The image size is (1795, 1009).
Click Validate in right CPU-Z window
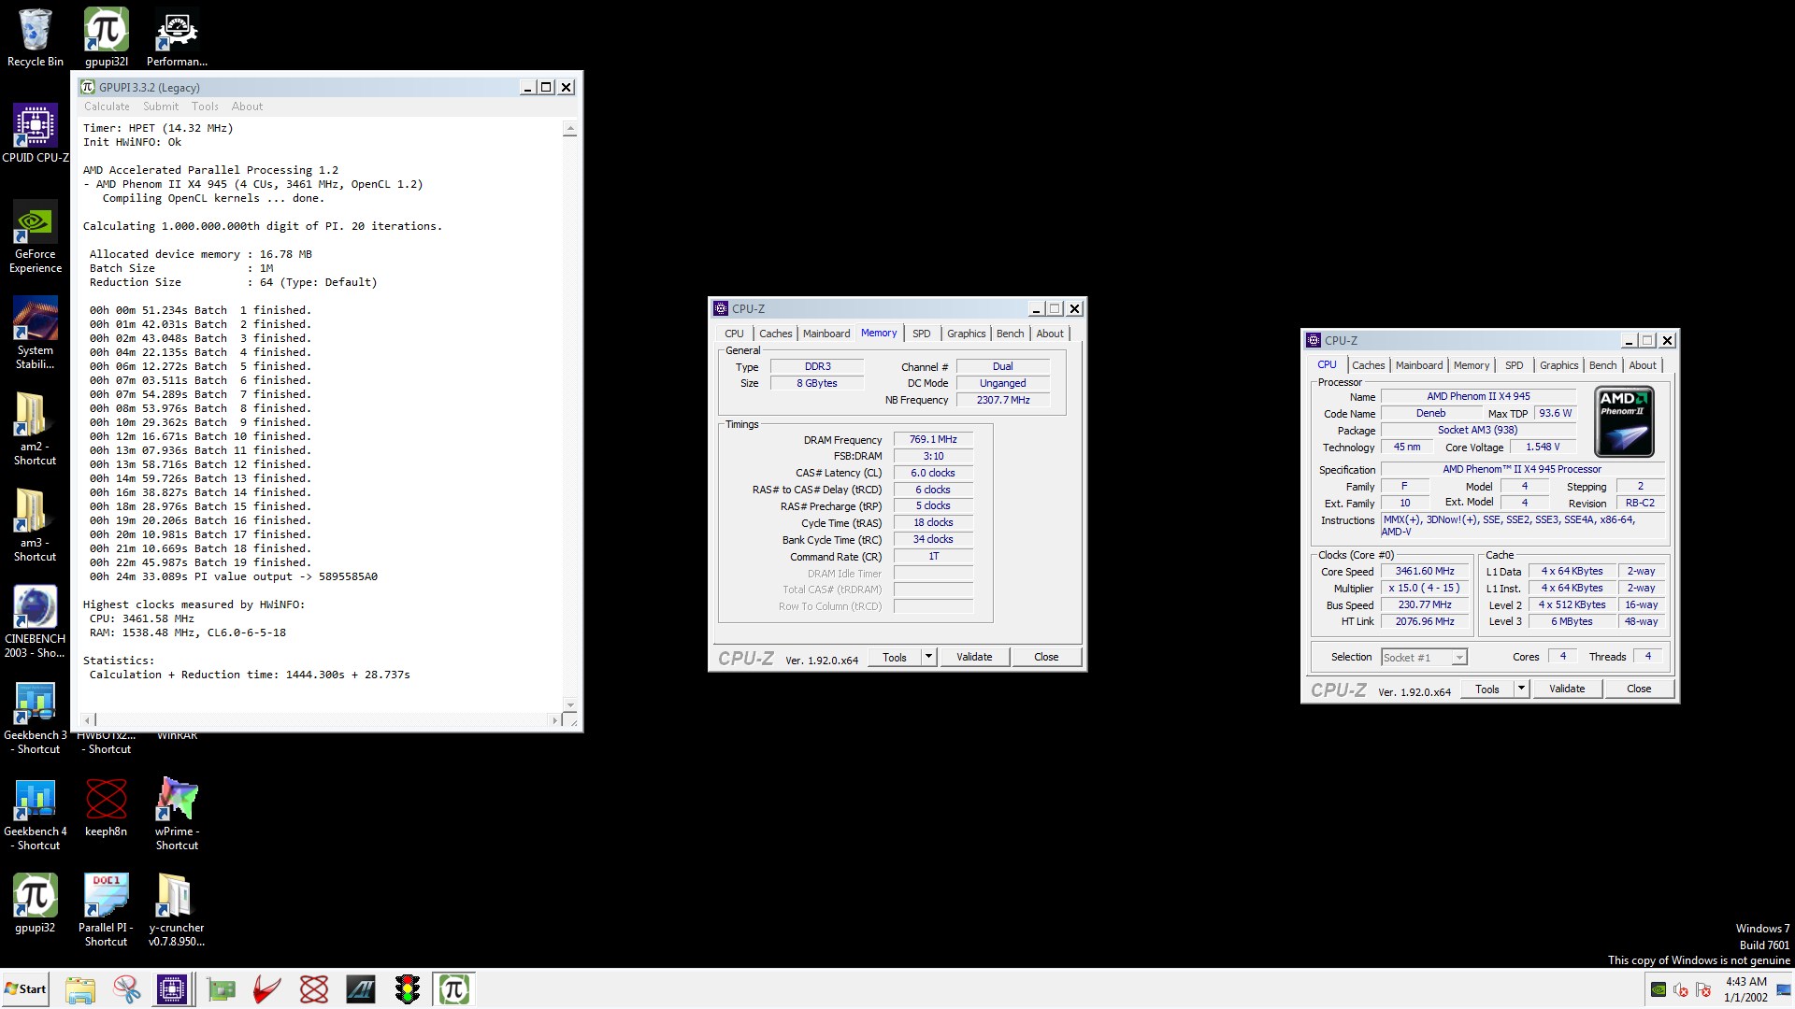click(1567, 689)
